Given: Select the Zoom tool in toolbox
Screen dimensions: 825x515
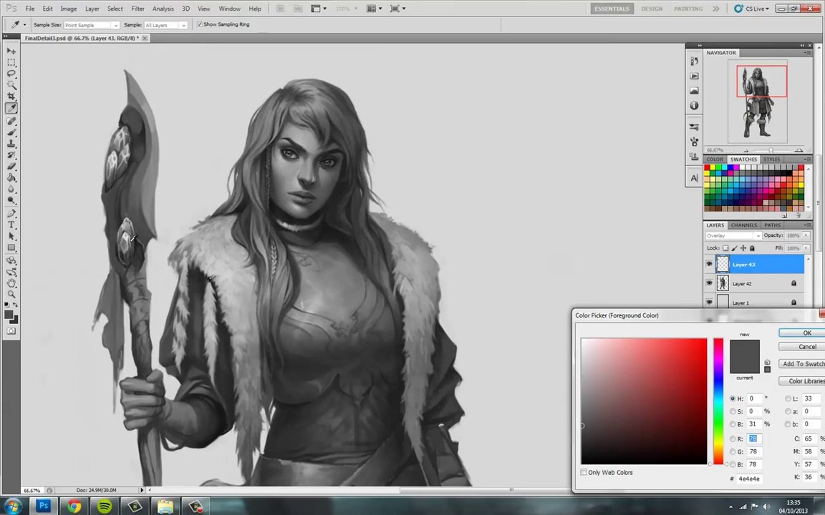Looking at the screenshot, I should (11, 294).
